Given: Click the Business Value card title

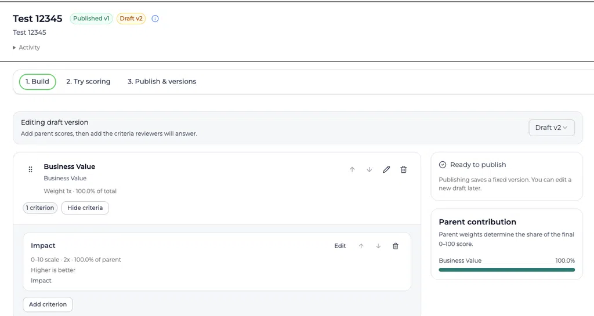Looking at the screenshot, I should [70, 166].
